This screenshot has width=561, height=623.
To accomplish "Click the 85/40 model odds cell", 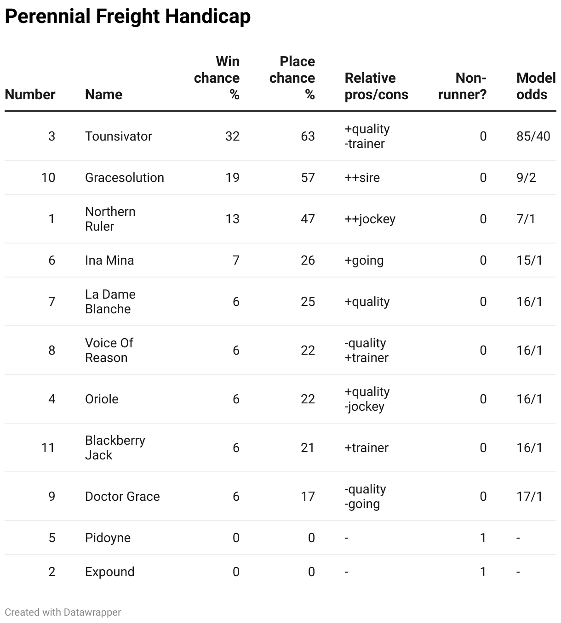I will point(533,136).
